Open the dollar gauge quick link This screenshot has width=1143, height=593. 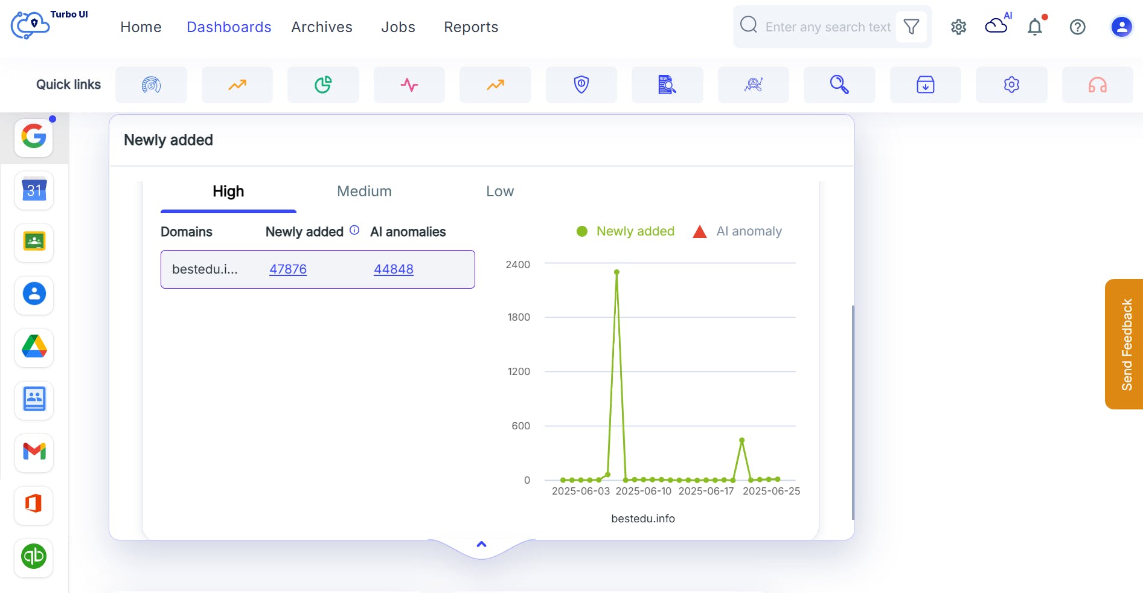coord(151,85)
